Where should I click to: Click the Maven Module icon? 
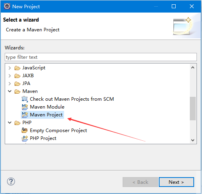pos(25,107)
